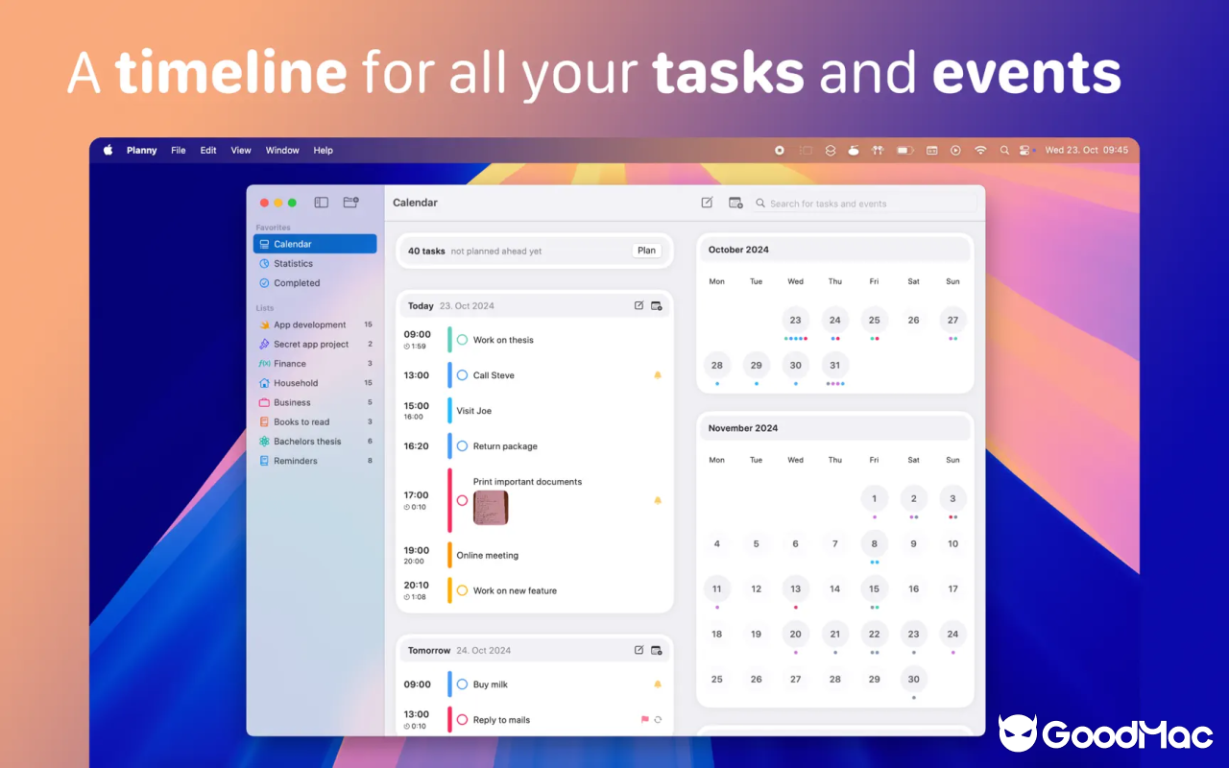Click the flag marker on Reply to mails
Image resolution: width=1229 pixels, height=768 pixels.
click(x=645, y=719)
